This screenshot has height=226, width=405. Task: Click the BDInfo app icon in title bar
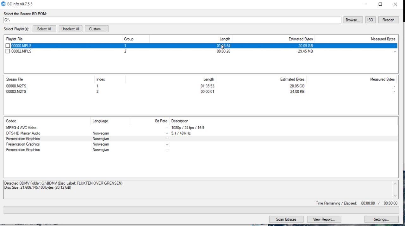[3, 4]
